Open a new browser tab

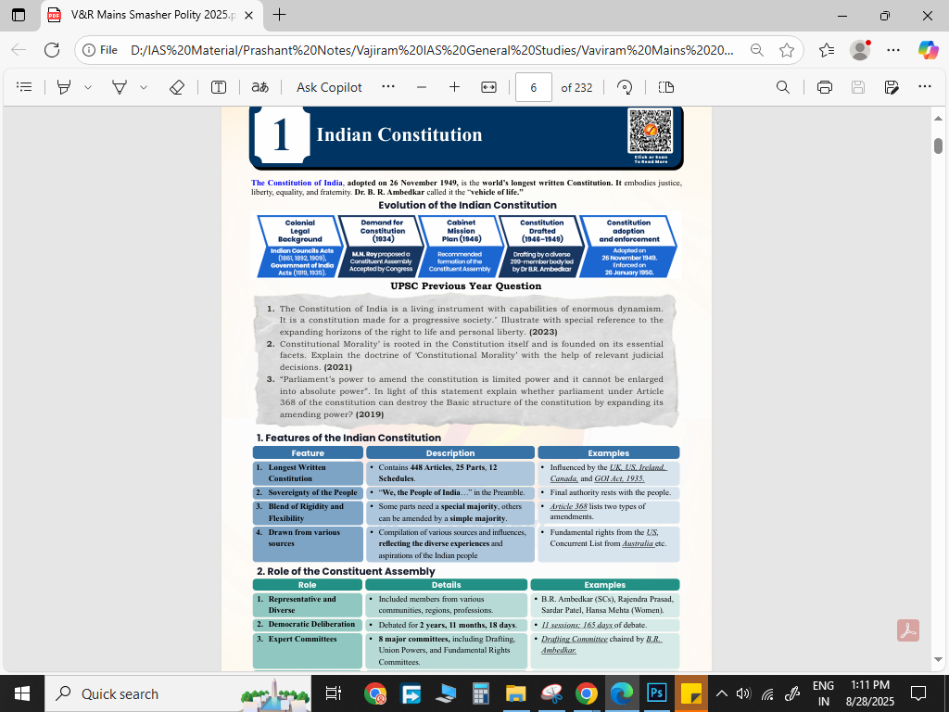pyautogui.click(x=279, y=16)
